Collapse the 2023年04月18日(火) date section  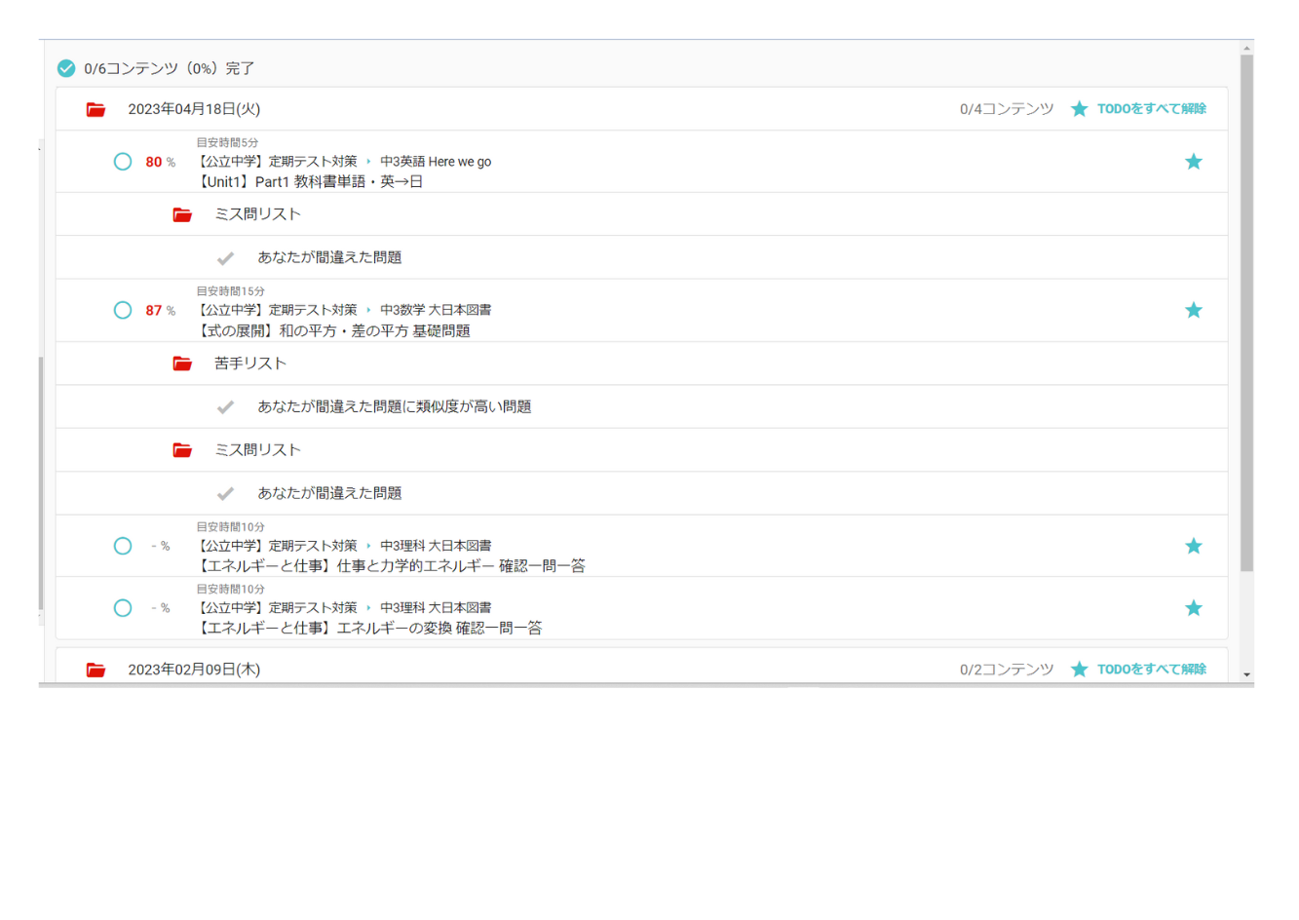(194, 109)
